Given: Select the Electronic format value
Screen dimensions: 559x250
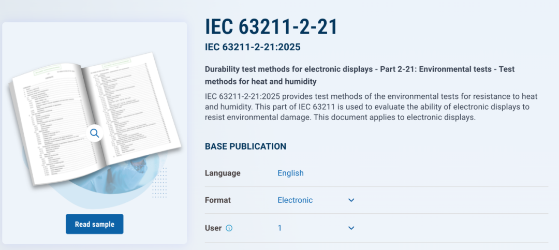Looking at the screenshot, I should coord(295,200).
